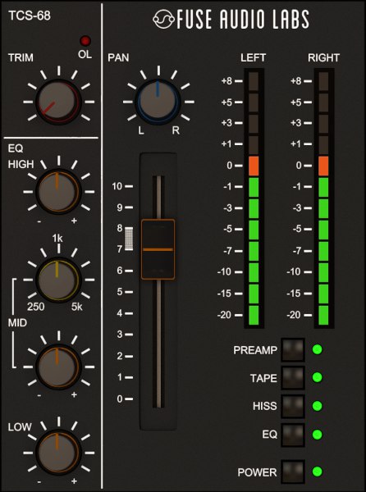This screenshot has height=492, width=366.
Task: Click the MID gain knob
Action: pos(58,367)
